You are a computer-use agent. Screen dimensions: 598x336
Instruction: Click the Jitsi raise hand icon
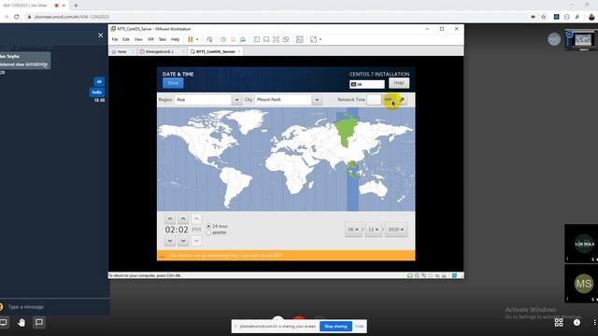21,323
